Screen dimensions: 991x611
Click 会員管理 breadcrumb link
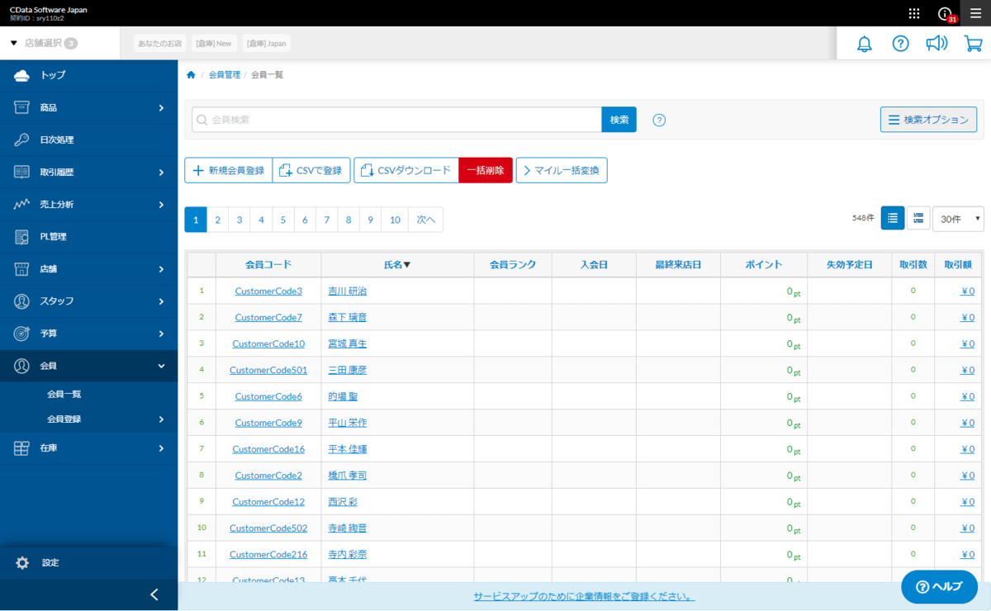click(224, 75)
